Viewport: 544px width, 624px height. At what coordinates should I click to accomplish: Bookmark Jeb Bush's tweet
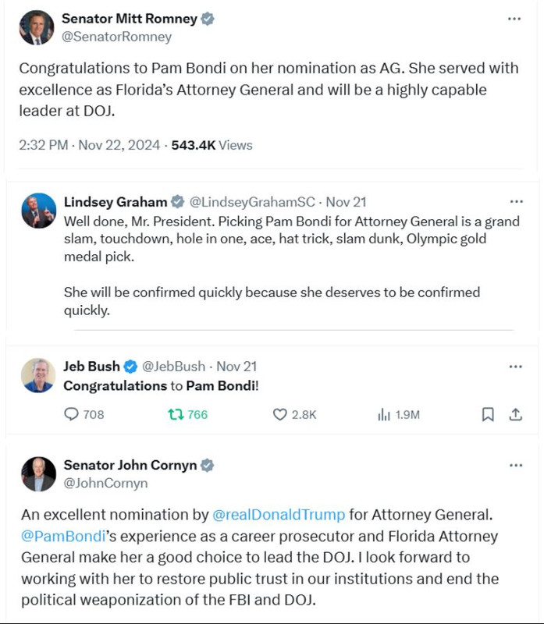tap(488, 415)
